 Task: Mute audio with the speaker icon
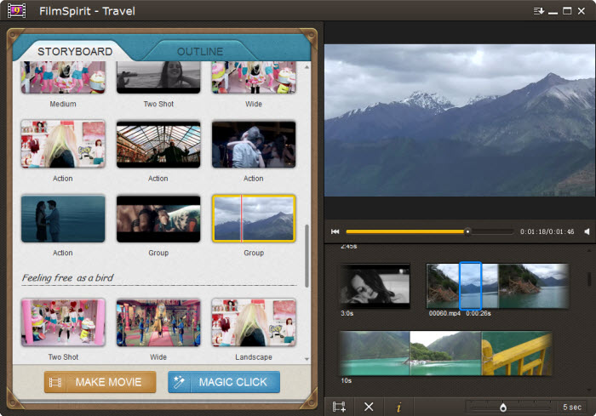(587, 231)
